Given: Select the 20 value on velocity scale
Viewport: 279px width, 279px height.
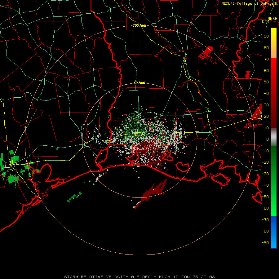Looking at the screenshot, I should (x=266, y=116).
